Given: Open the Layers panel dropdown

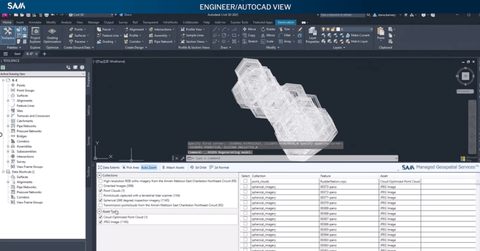Looking at the screenshot, I should (339, 48).
